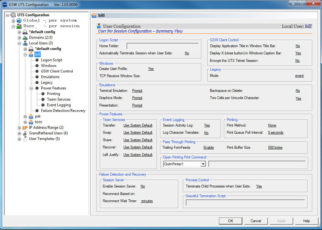322x230 pixels.
Task: Click the Transfer Use System Default link
Action: coord(138,125)
